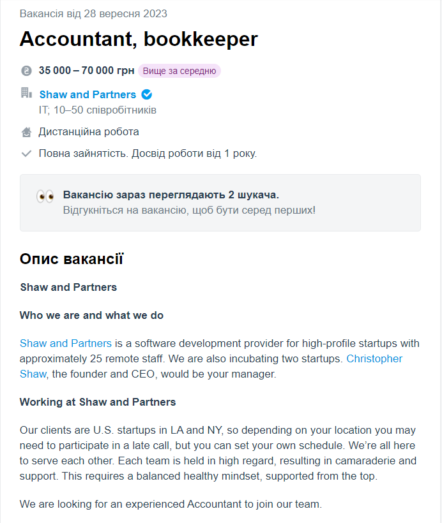Select the 35 000 – 70 000 грн salary text
Screen dimensions: 442x523
(86, 71)
